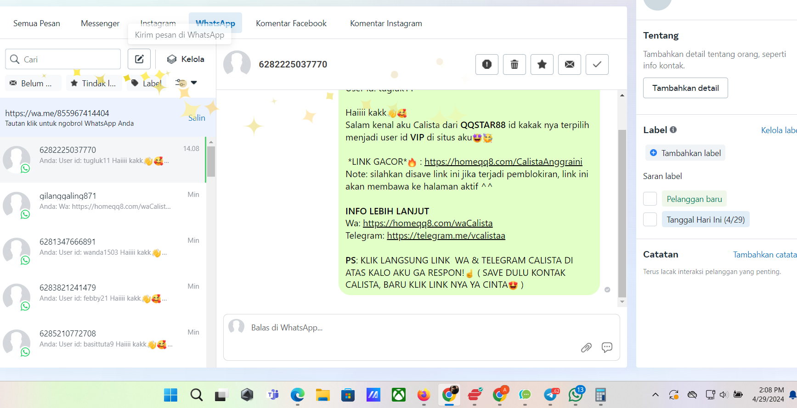Viewport: 797px width, 408px height.
Task: Open saved replies speech bubble icon
Action: (607, 347)
